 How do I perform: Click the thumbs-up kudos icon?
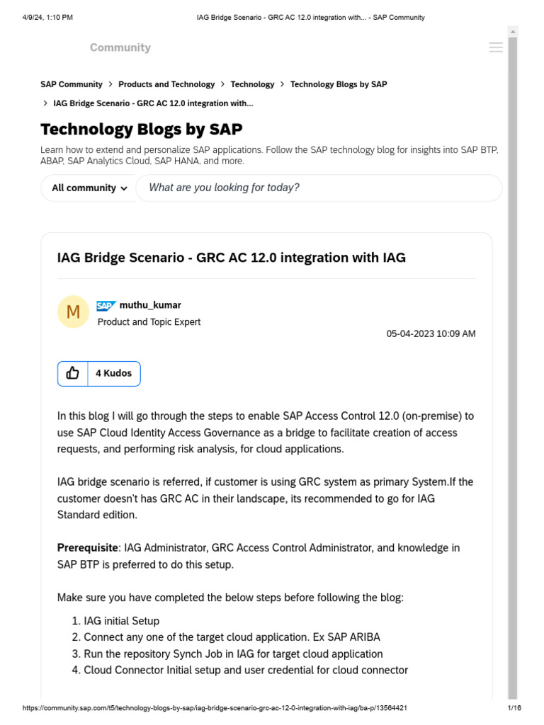coord(73,373)
